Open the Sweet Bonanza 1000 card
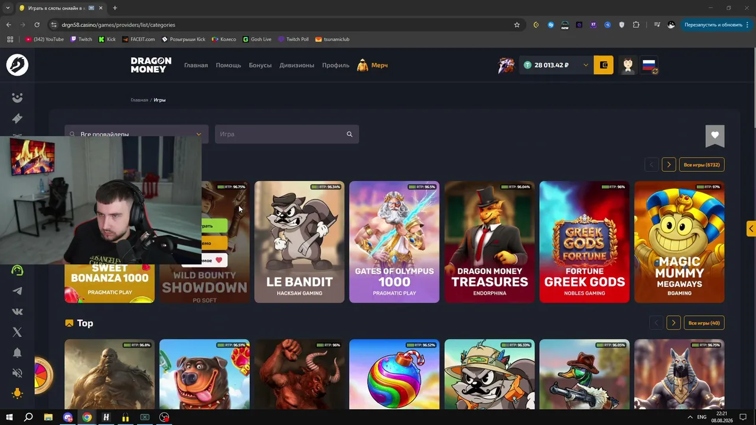This screenshot has width=756, height=425. pos(109,283)
